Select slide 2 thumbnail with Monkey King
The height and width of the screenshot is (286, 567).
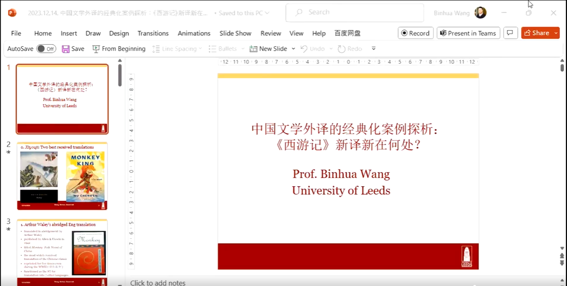[62, 176]
